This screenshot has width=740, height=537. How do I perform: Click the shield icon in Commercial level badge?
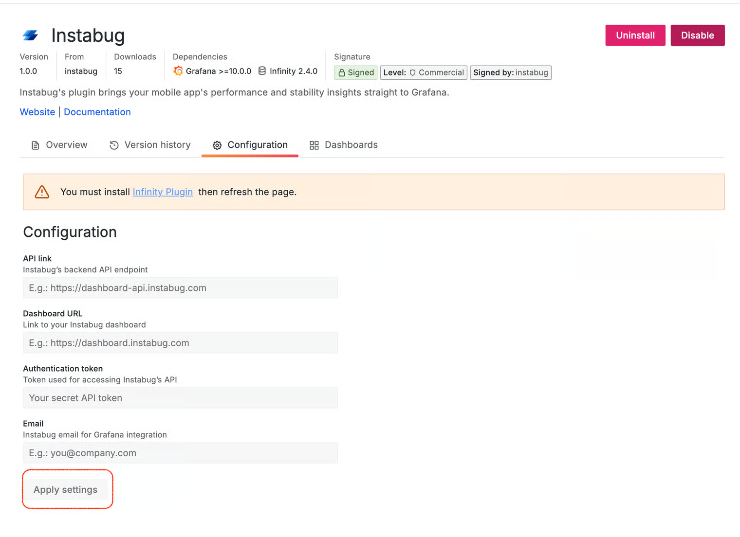412,73
